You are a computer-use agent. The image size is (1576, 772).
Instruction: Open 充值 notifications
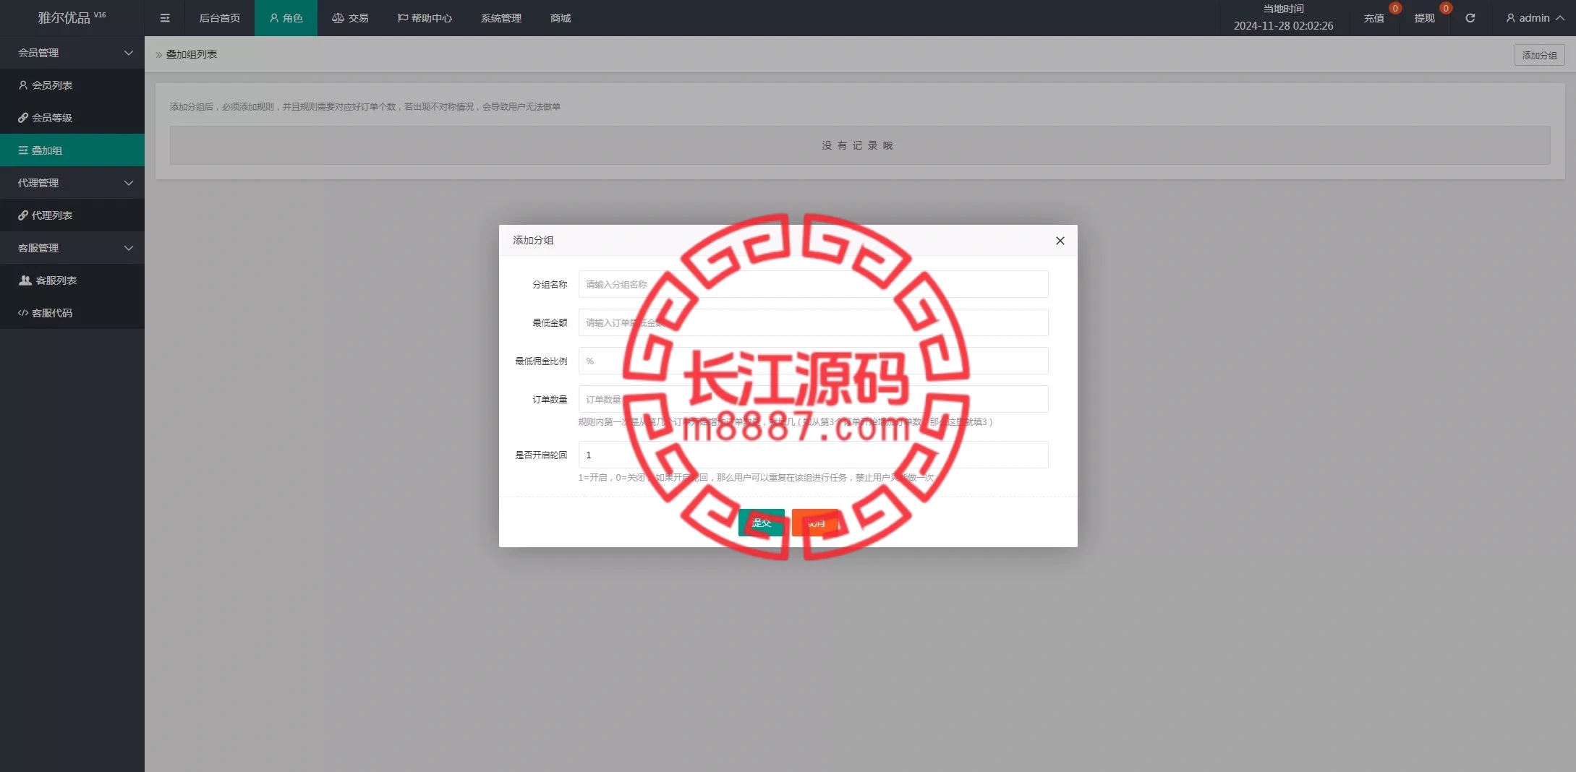(x=1374, y=18)
